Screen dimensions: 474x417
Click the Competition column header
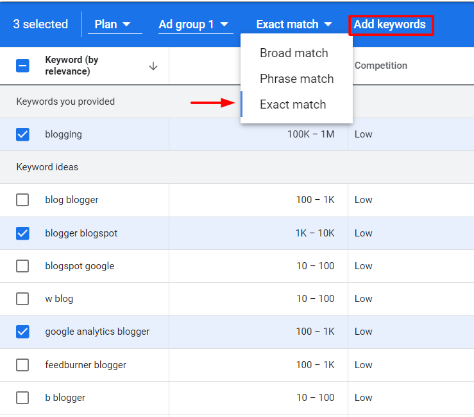(x=380, y=66)
